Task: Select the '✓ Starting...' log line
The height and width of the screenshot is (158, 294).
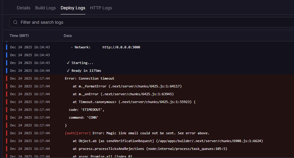Action: (x=148, y=63)
